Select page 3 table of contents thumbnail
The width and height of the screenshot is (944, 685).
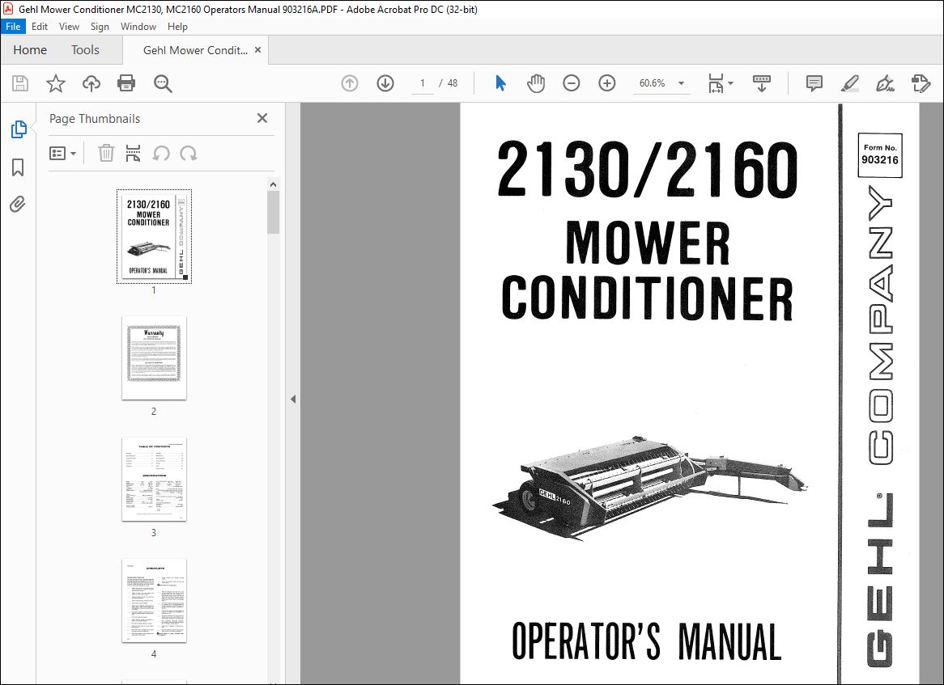tap(154, 480)
